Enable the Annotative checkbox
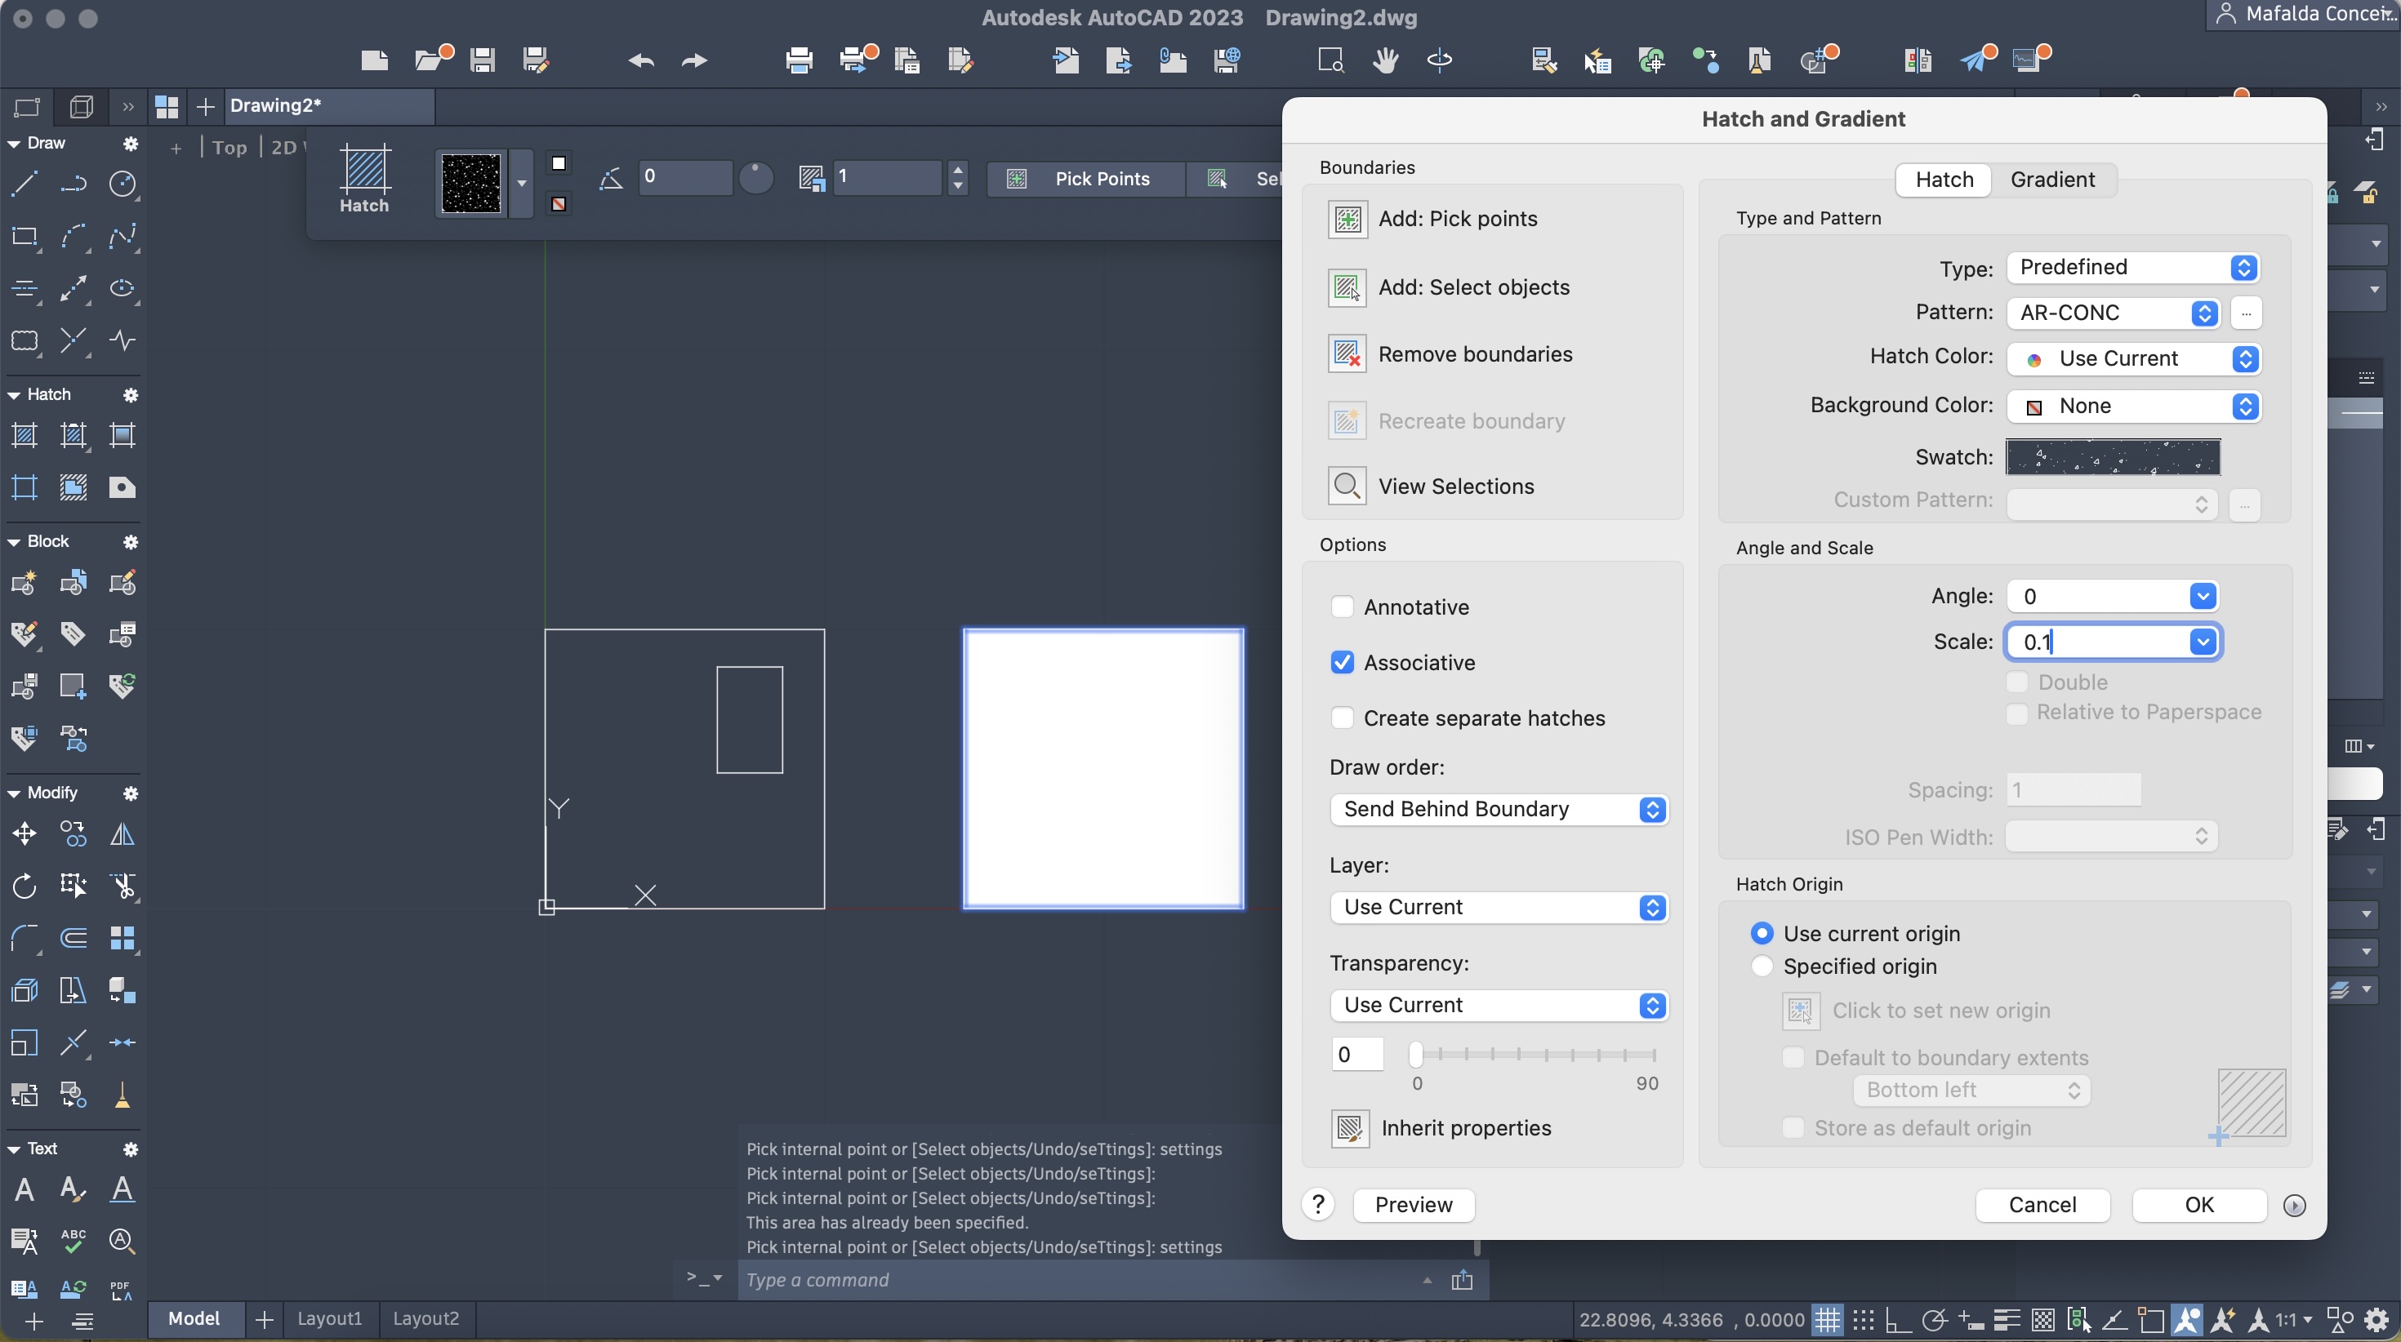 [x=1342, y=607]
